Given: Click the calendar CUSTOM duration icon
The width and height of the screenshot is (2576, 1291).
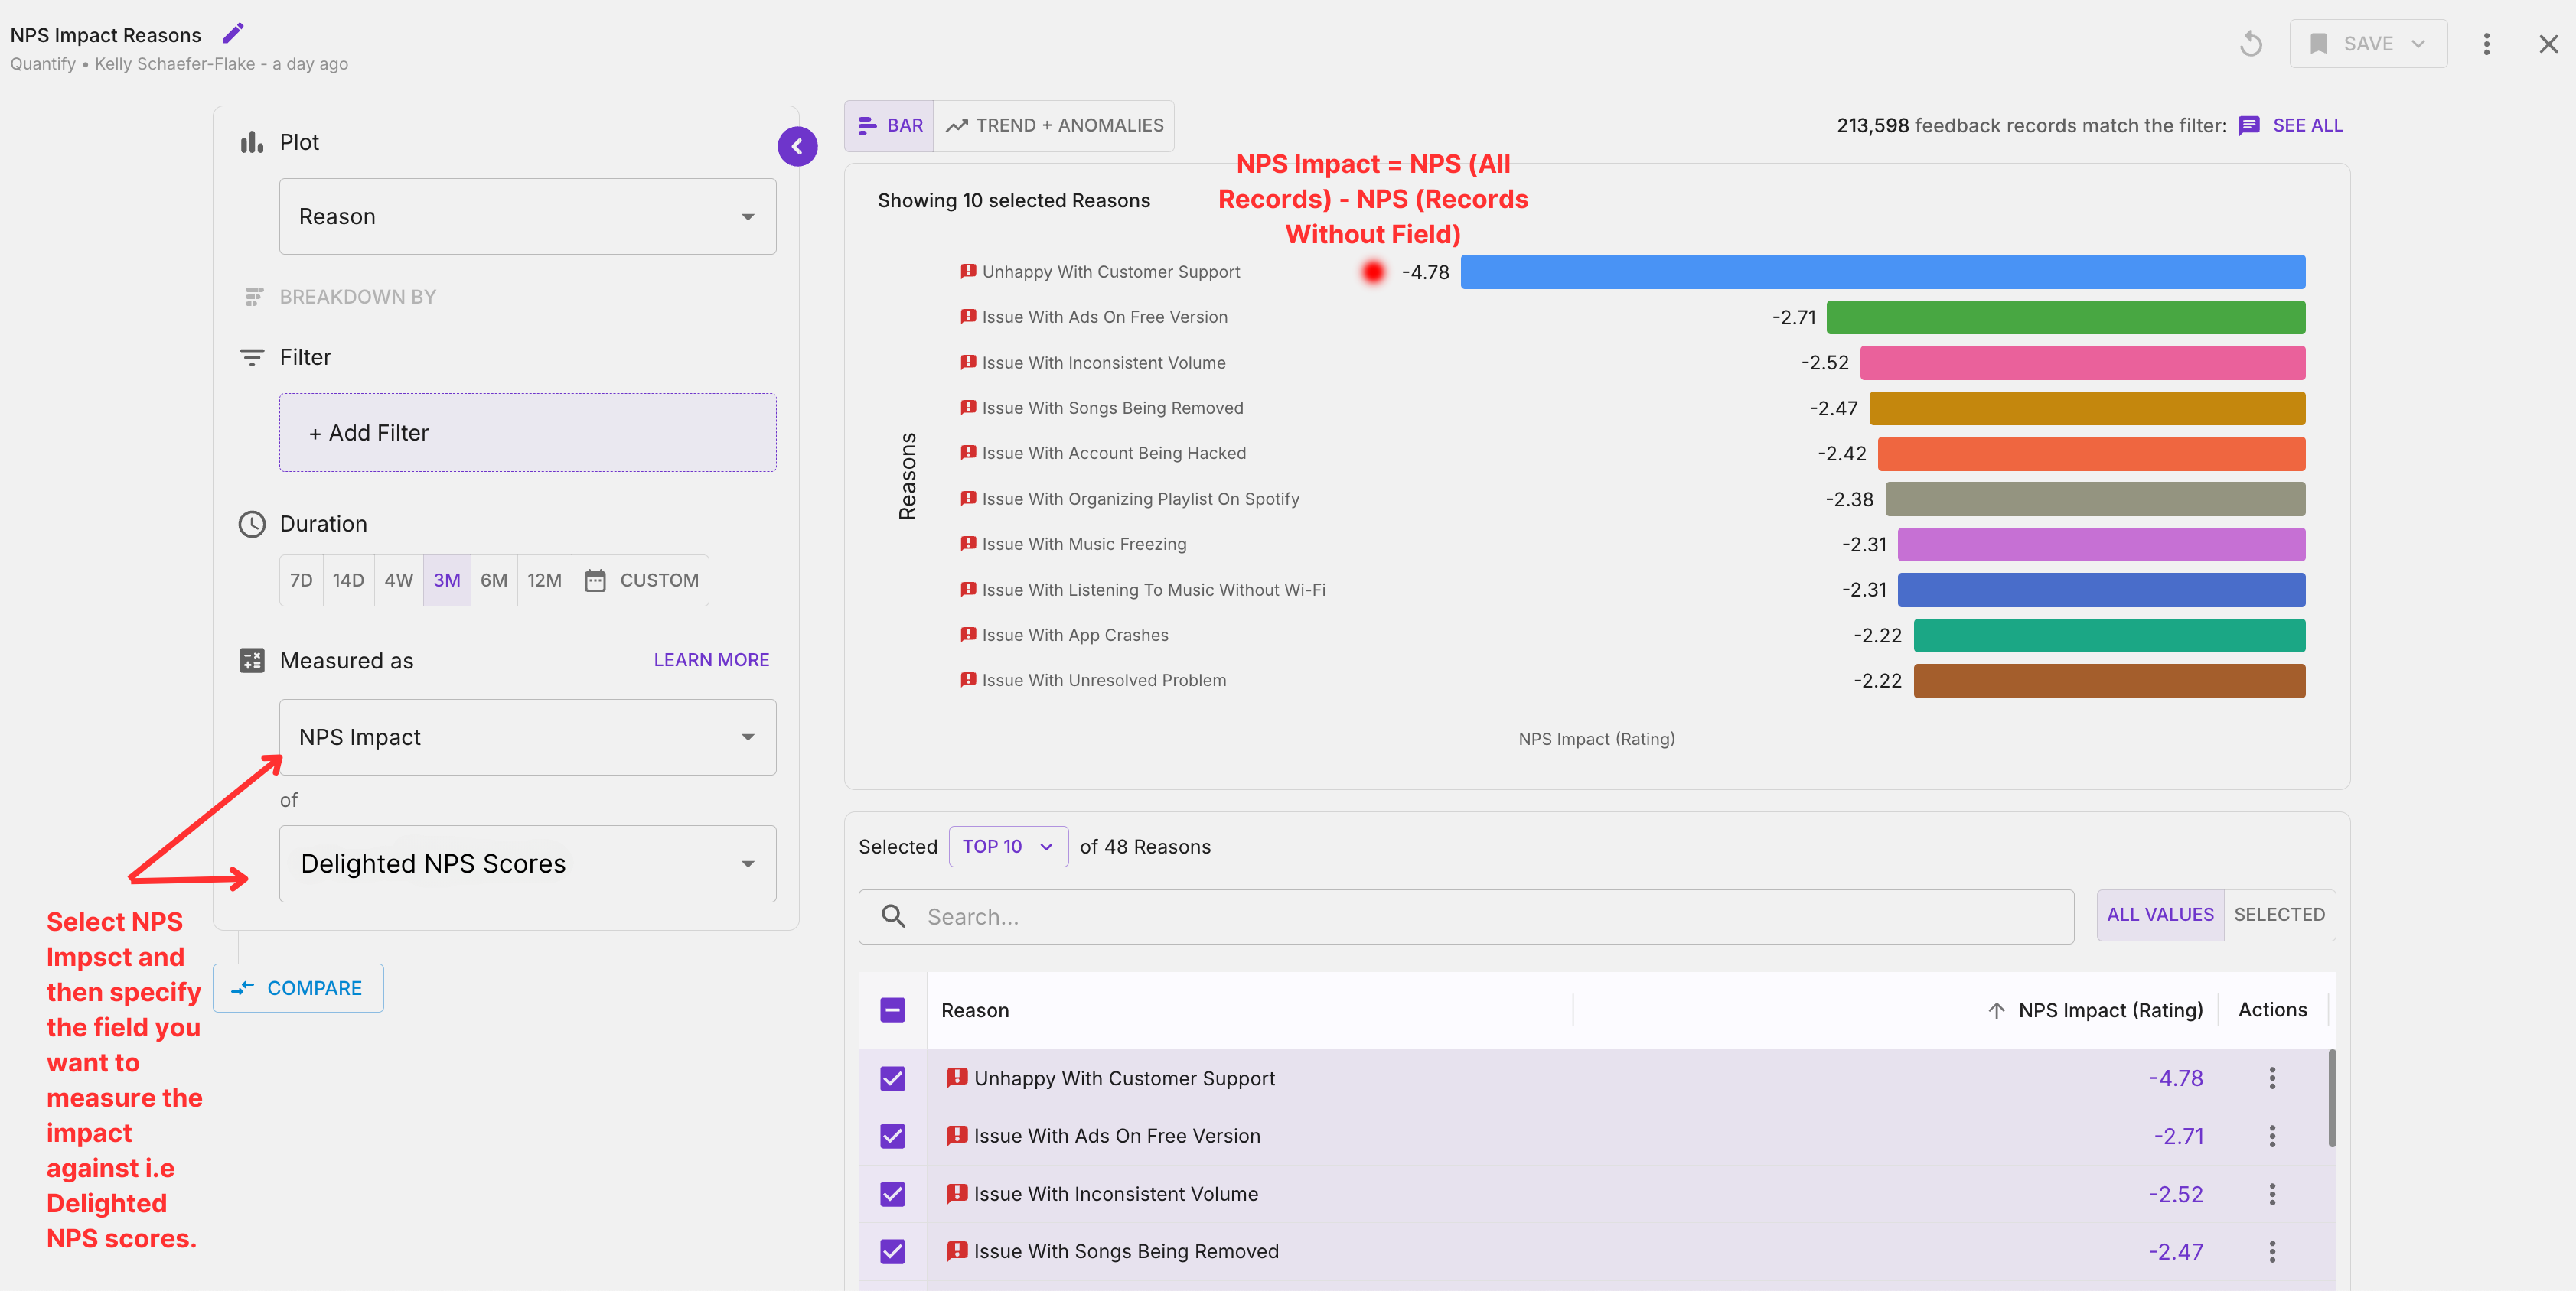Looking at the screenshot, I should pos(595,580).
